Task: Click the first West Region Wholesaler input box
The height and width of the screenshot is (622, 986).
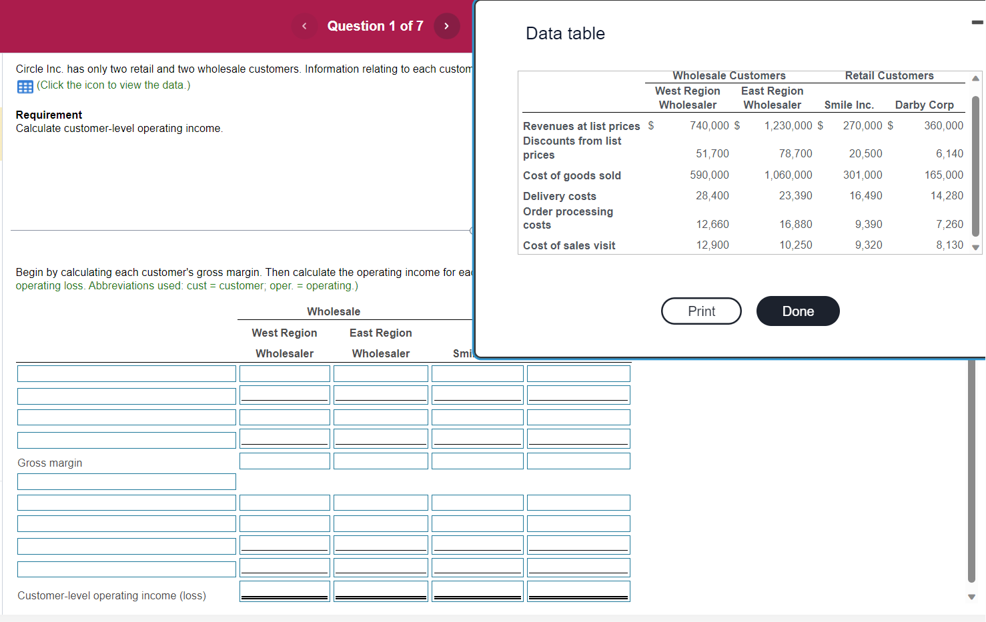Action: click(x=284, y=373)
